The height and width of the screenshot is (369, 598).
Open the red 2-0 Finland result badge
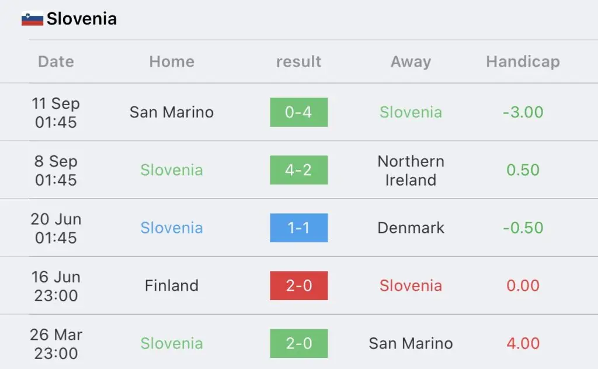click(x=298, y=286)
